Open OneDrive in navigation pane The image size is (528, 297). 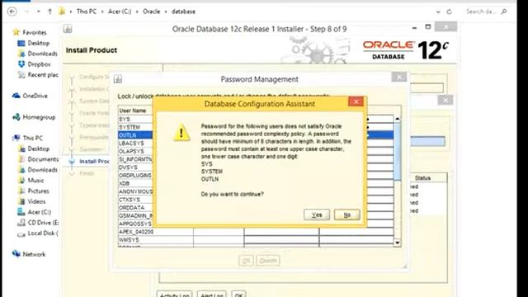[30, 96]
